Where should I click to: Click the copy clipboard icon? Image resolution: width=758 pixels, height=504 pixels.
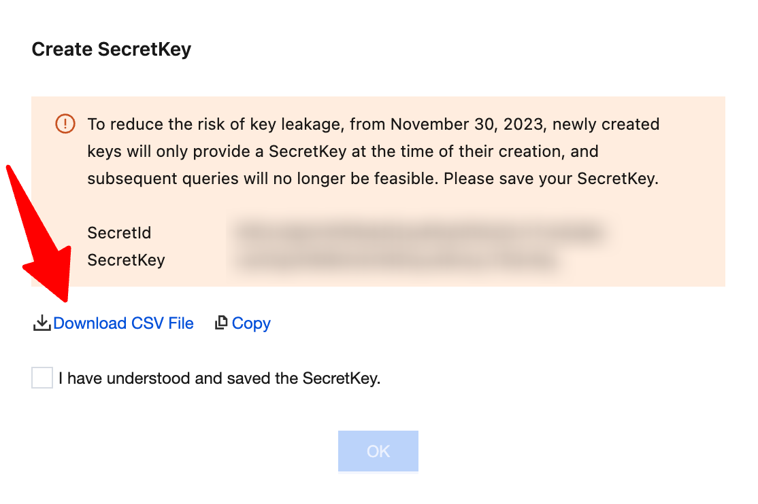pos(220,323)
